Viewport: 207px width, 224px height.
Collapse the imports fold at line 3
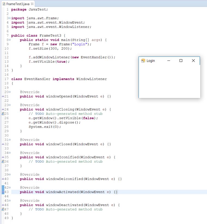coord(10,18)
